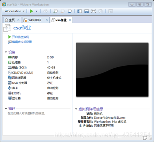Click the 声卡 sound card icon
The image size is (154, 142).
[10, 88]
